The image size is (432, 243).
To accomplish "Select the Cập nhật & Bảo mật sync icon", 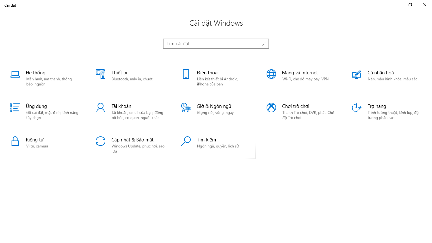I will [x=101, y=141].
